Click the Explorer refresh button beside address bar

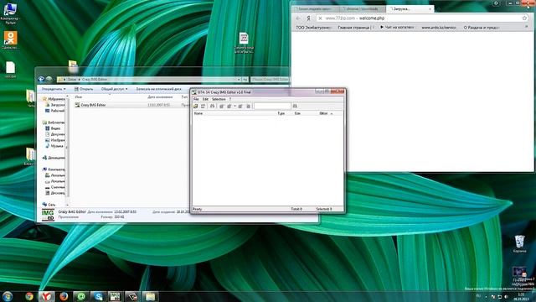click(x=245, y=80)
